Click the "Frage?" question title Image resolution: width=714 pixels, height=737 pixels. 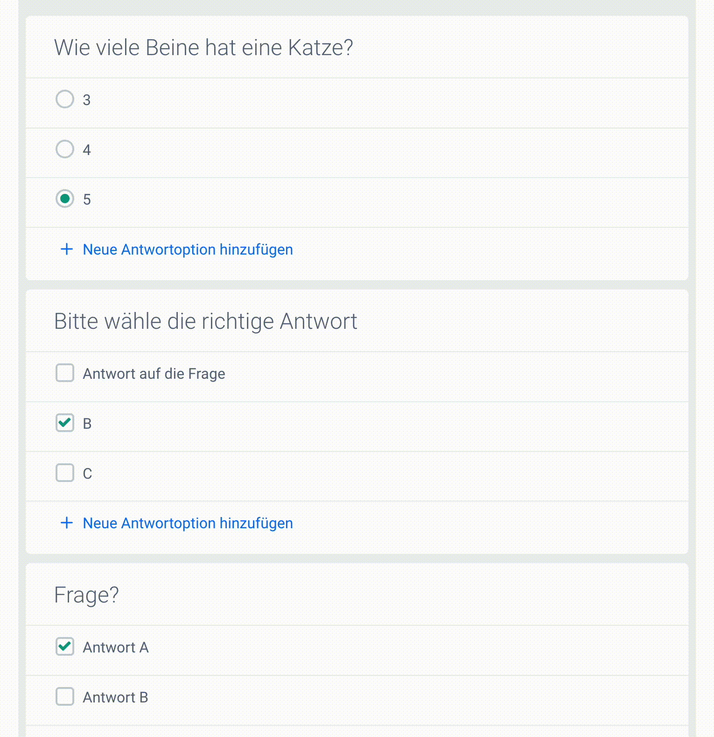[x=87, y=595]
